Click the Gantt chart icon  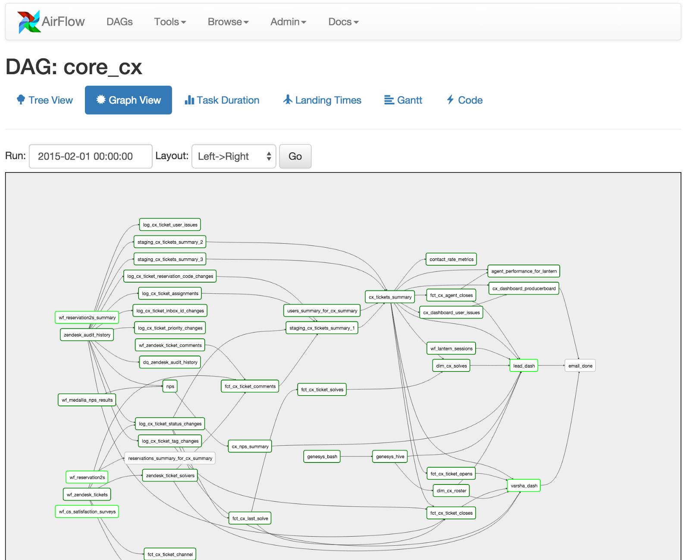pyautogui.click(x=389, y=100)
